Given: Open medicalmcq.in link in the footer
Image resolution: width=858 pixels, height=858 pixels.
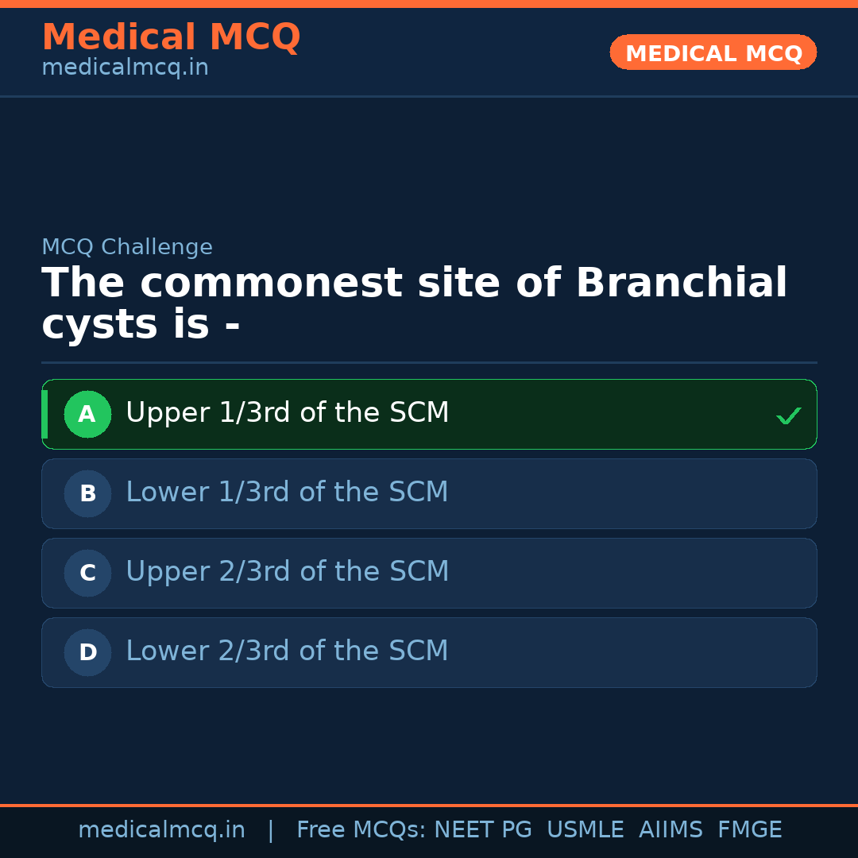Looking at the screenshot, I should click(161, 830).
